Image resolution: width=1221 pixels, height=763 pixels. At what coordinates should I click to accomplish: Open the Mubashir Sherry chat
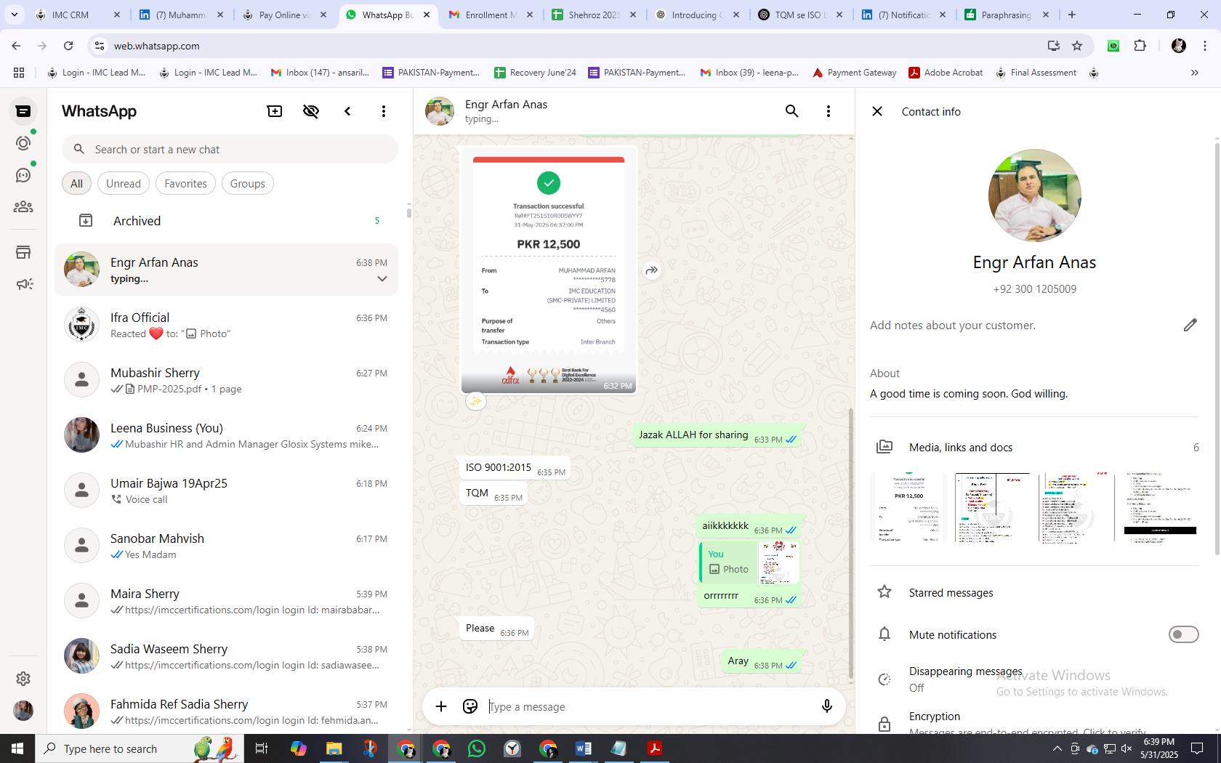pos(226,380)
